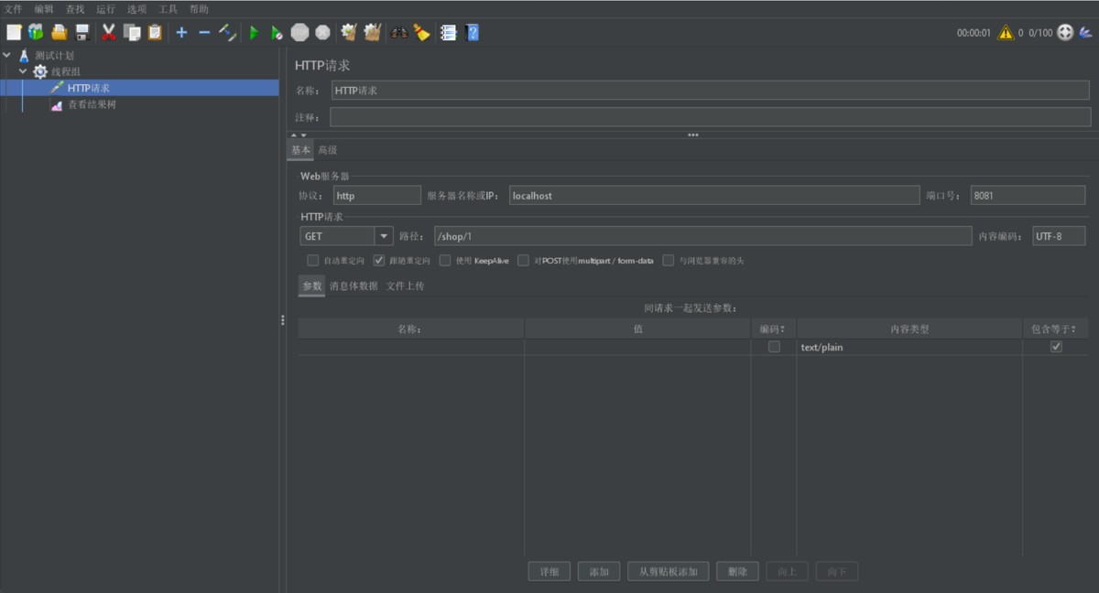This screenshot has width=1099, height=593.
Task: Click the 从剪贴板添加 button
Action: [x=669, y=572]
